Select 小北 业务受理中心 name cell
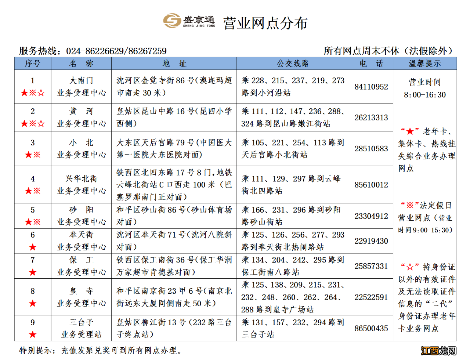 [x=81, y=149]
